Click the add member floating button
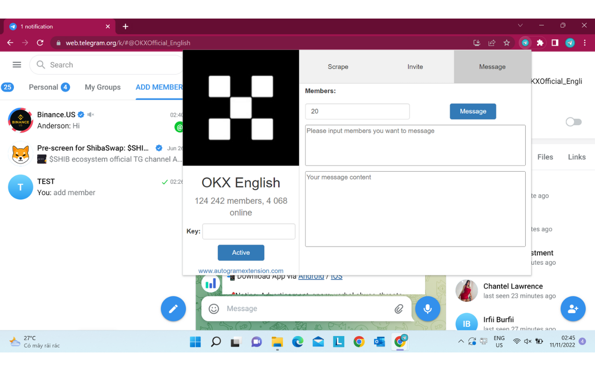Screen dimensions: 595x371 (x=573, y=309)
